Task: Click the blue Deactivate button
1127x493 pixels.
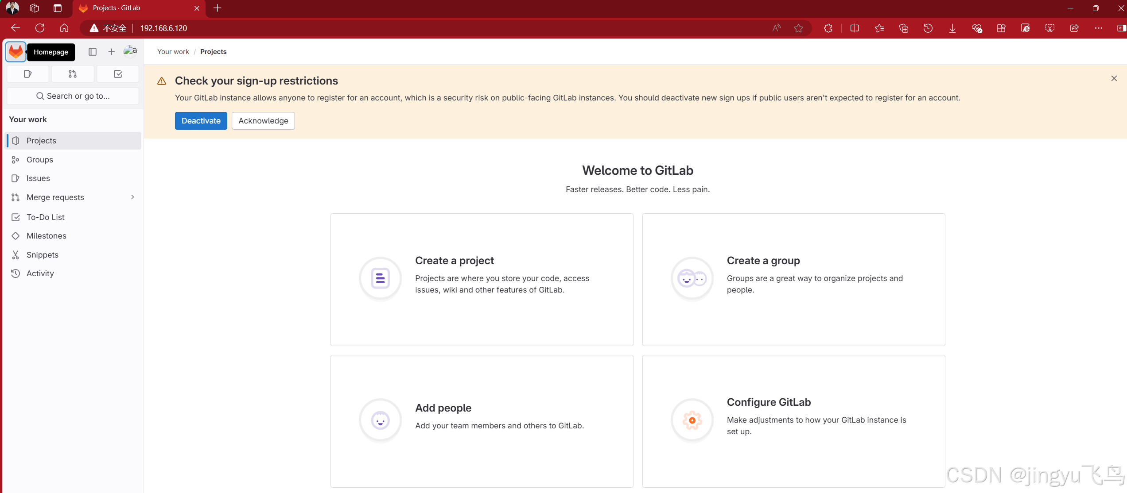Action: click(201, 121)
